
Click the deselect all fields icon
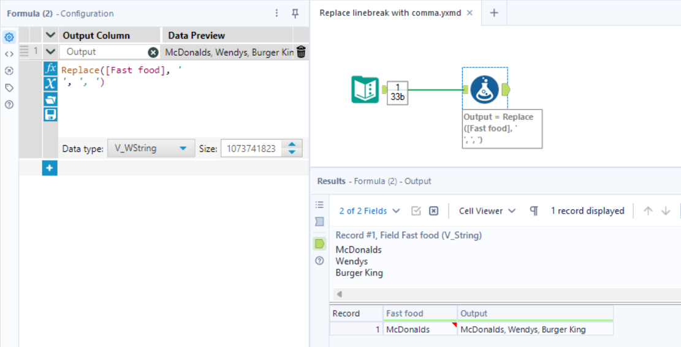pyautogui.click(x=433, y=211)
